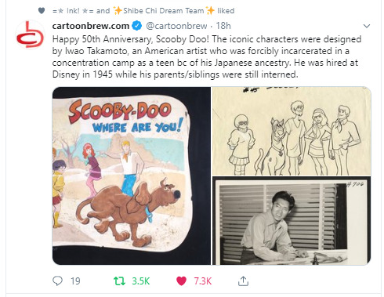This screenshot has width=384, height=297.
Task: Retweet this cartoonbrew tweet
Action: click(x=119, y=281)
